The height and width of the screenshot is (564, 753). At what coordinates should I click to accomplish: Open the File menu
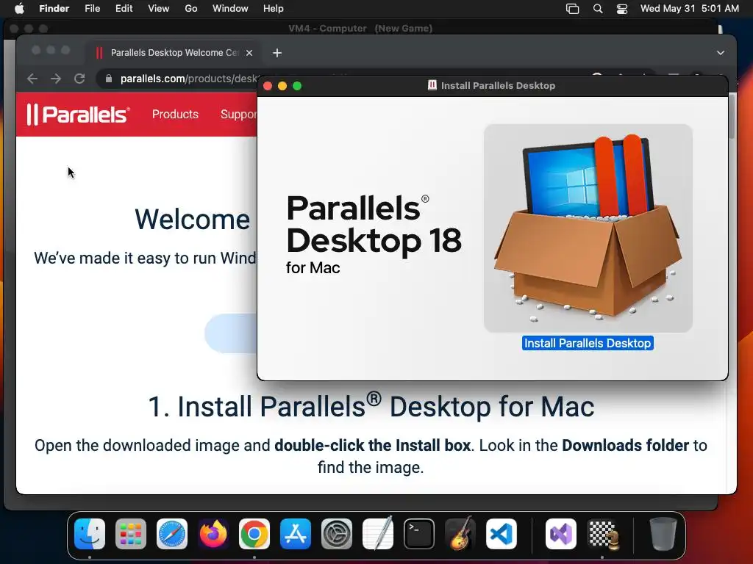pos(92,9)
